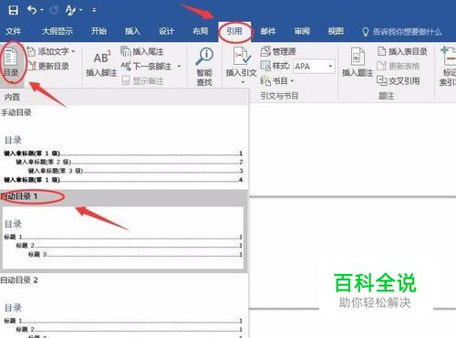Open the 样式 APA combo box
Screen dimensions: 456x338
(314, 66)
